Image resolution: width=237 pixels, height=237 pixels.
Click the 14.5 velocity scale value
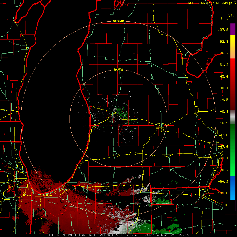click(224, 100)
